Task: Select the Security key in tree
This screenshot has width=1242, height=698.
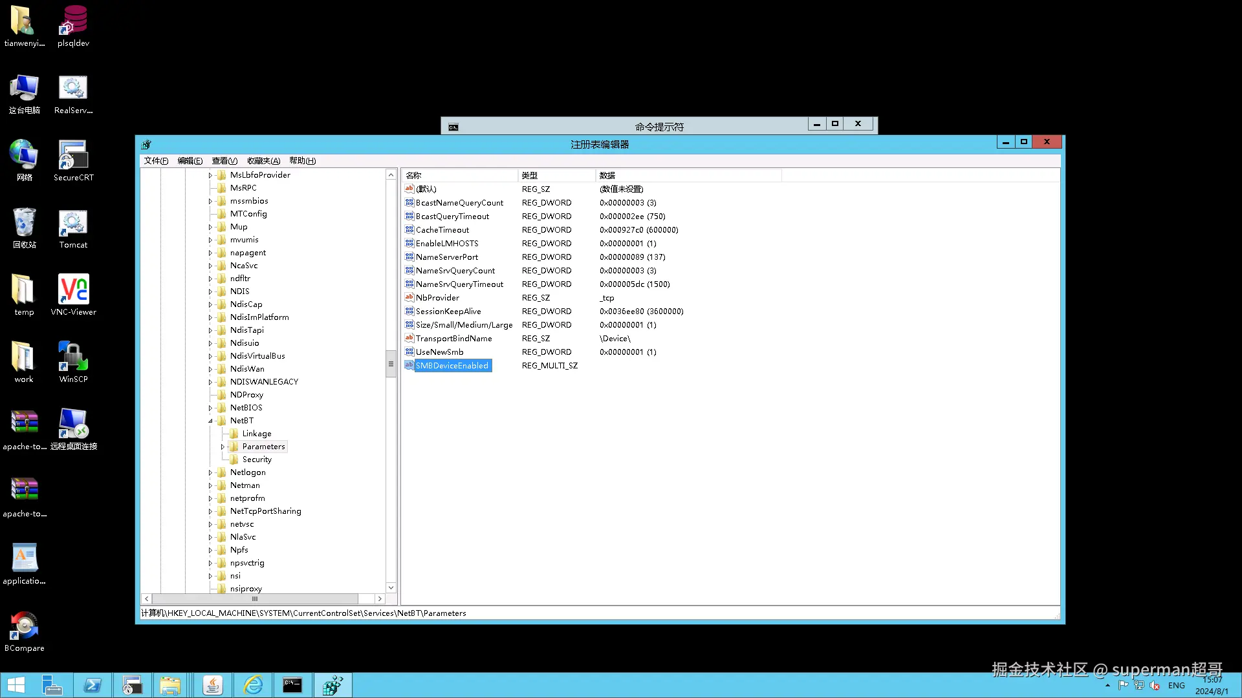Action: click(x=257, y=460)
